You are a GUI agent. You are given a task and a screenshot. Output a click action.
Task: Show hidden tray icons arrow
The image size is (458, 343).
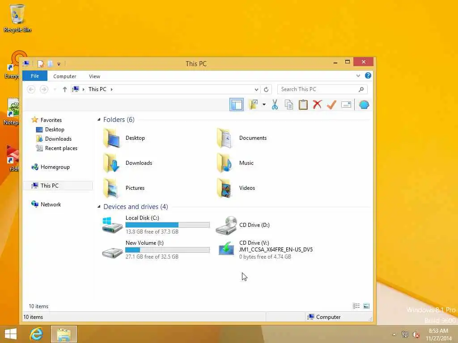click(394, 335)
